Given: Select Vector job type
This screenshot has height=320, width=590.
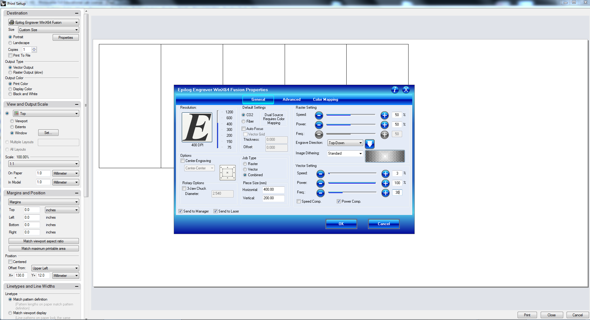Looking at the screenshot, I should pos(245,169).
